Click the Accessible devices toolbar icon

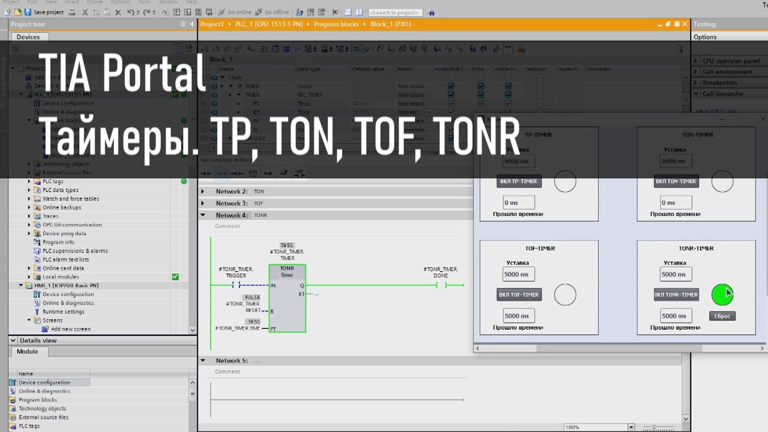[x=298, y=12]
